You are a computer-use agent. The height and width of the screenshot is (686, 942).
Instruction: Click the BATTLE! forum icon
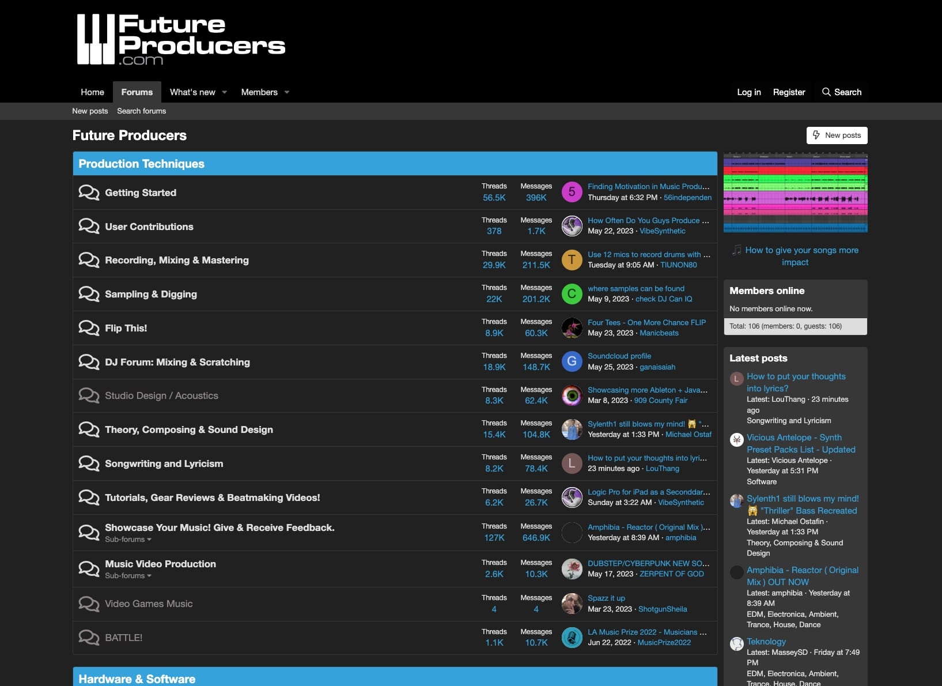89,638
